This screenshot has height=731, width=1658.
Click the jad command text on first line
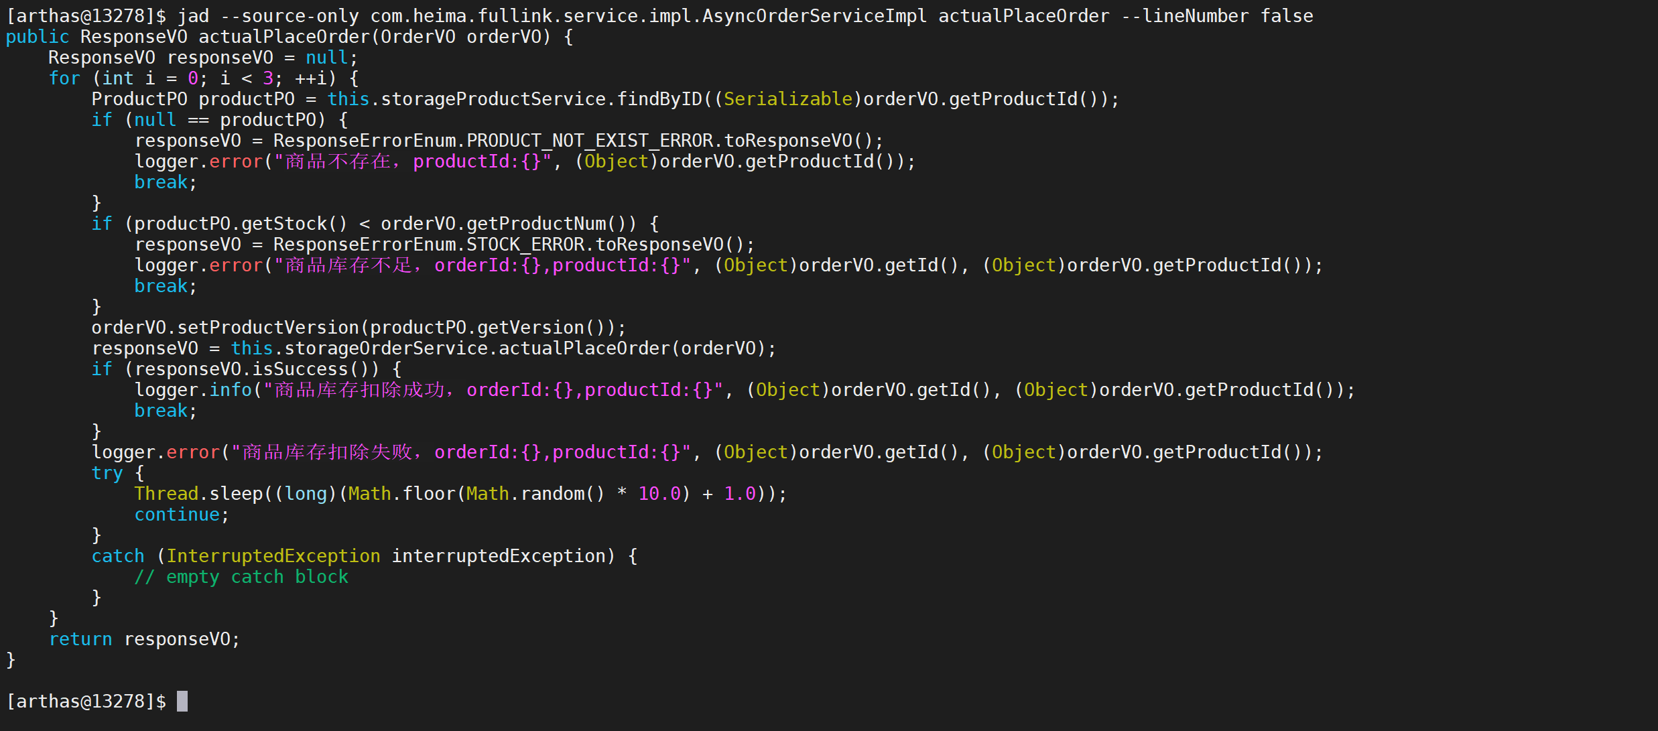coord(194,16)
